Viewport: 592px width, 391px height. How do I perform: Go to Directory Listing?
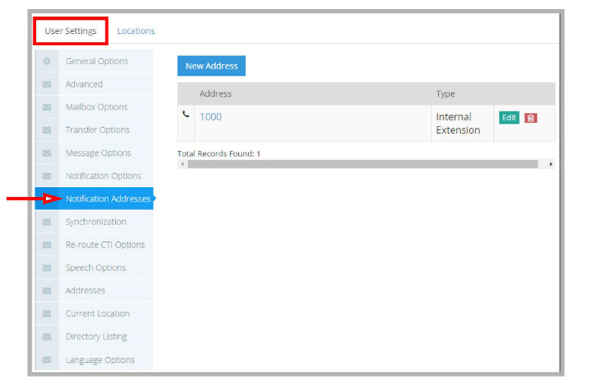click(94, 337)
